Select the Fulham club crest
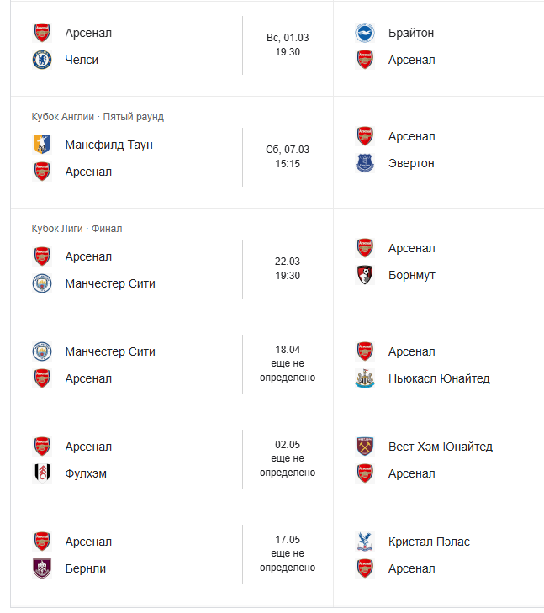 [42, 473]
